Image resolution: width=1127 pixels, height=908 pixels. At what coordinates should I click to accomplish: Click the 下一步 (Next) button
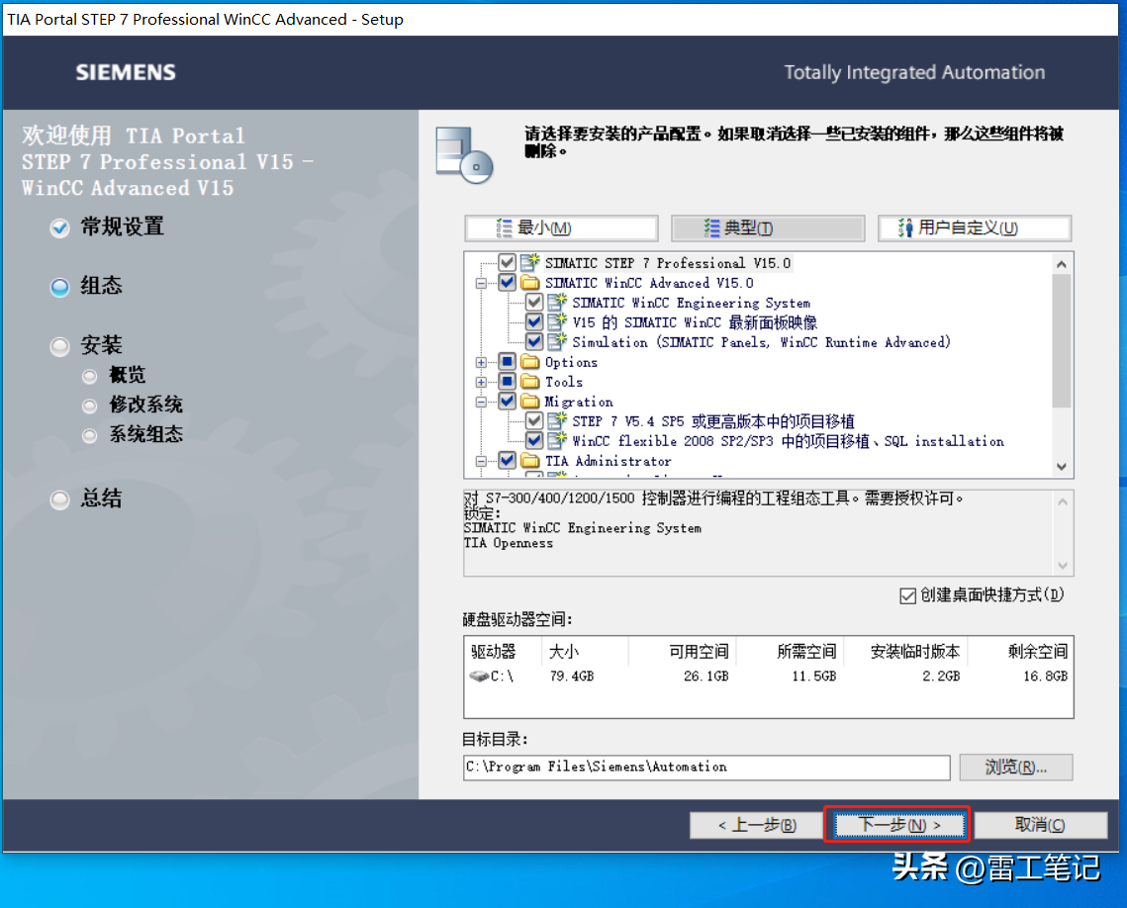pos(897,825)
